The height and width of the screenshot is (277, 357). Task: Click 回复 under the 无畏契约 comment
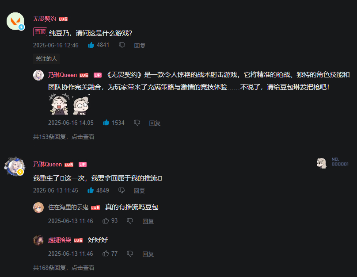(140, 46)
